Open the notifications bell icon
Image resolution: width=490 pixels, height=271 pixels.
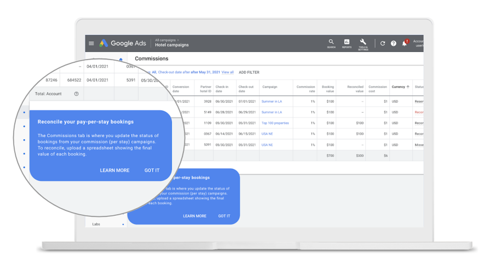[405, 43]
